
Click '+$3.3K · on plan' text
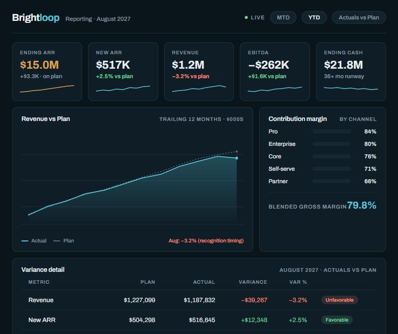(x=41, y=76)
